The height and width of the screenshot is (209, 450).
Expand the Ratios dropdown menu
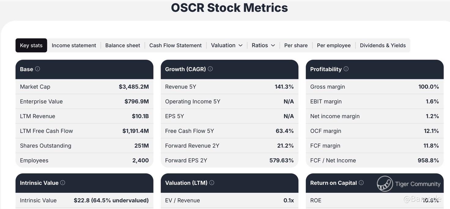[x=263, y=45]
